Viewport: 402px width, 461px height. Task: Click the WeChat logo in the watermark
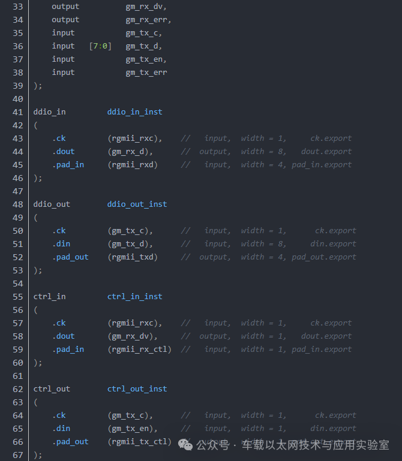(x=185, y=445)
